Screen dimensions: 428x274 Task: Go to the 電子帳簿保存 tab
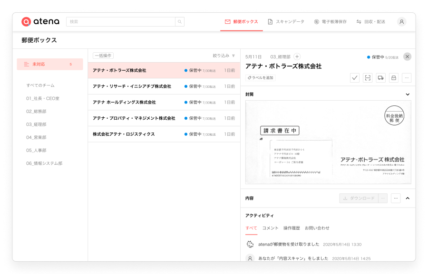tap(331, 22)
